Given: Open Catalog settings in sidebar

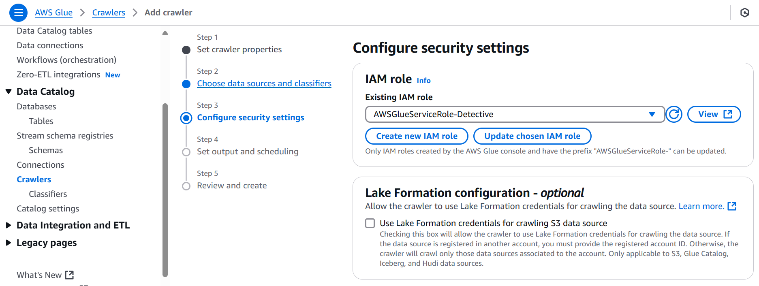Looking at the screenshot, I should (x=48, y=209).
